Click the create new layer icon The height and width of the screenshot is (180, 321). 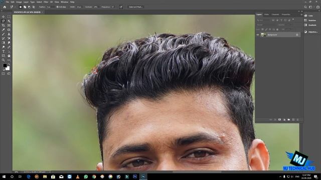coord(293,119)
